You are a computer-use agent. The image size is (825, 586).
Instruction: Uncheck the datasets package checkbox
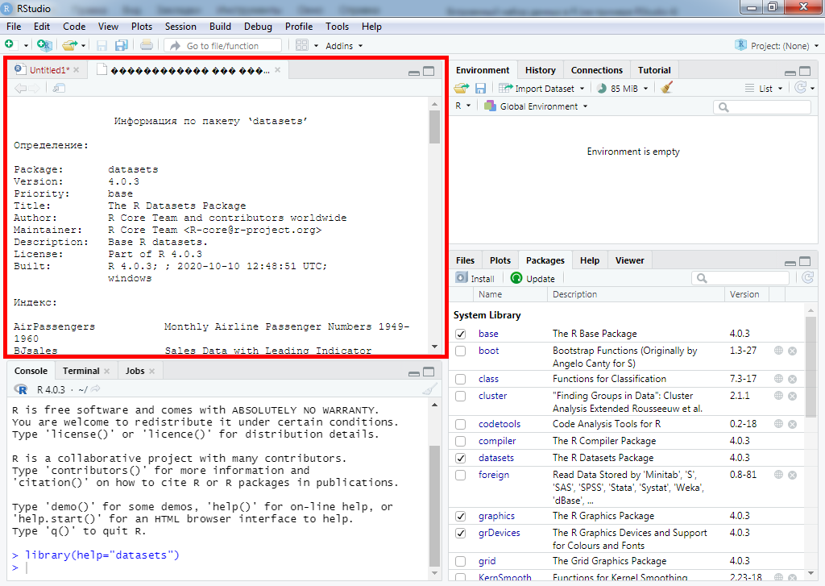(460, 458)
